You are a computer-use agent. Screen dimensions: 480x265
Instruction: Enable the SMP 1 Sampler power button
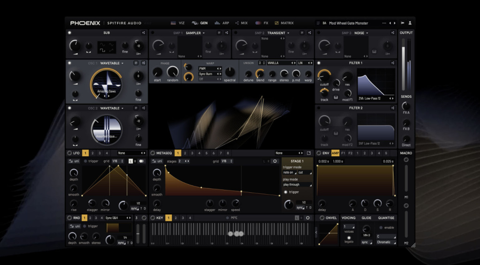click(x=153, y=33)
